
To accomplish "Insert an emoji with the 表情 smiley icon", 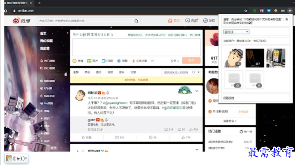I will pyautogui.click(x=74, y=61).
